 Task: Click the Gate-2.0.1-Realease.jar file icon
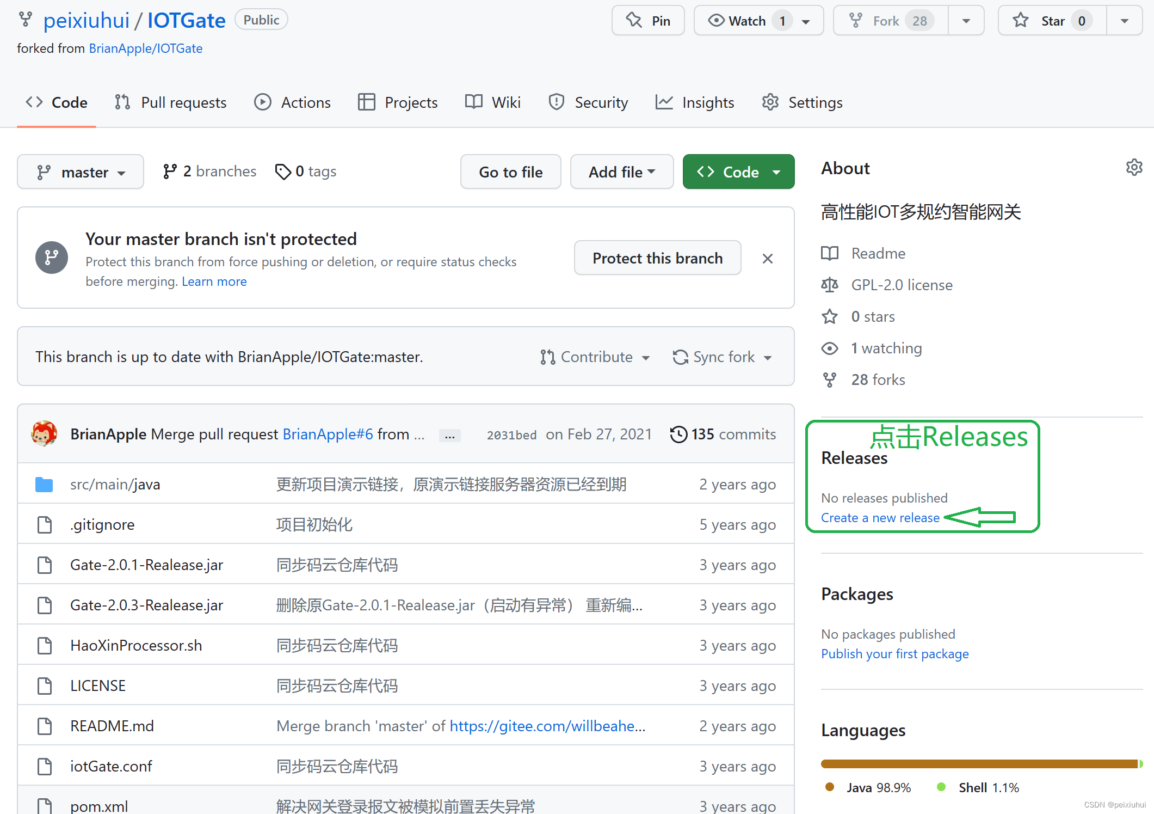click(x=44, y=565)
